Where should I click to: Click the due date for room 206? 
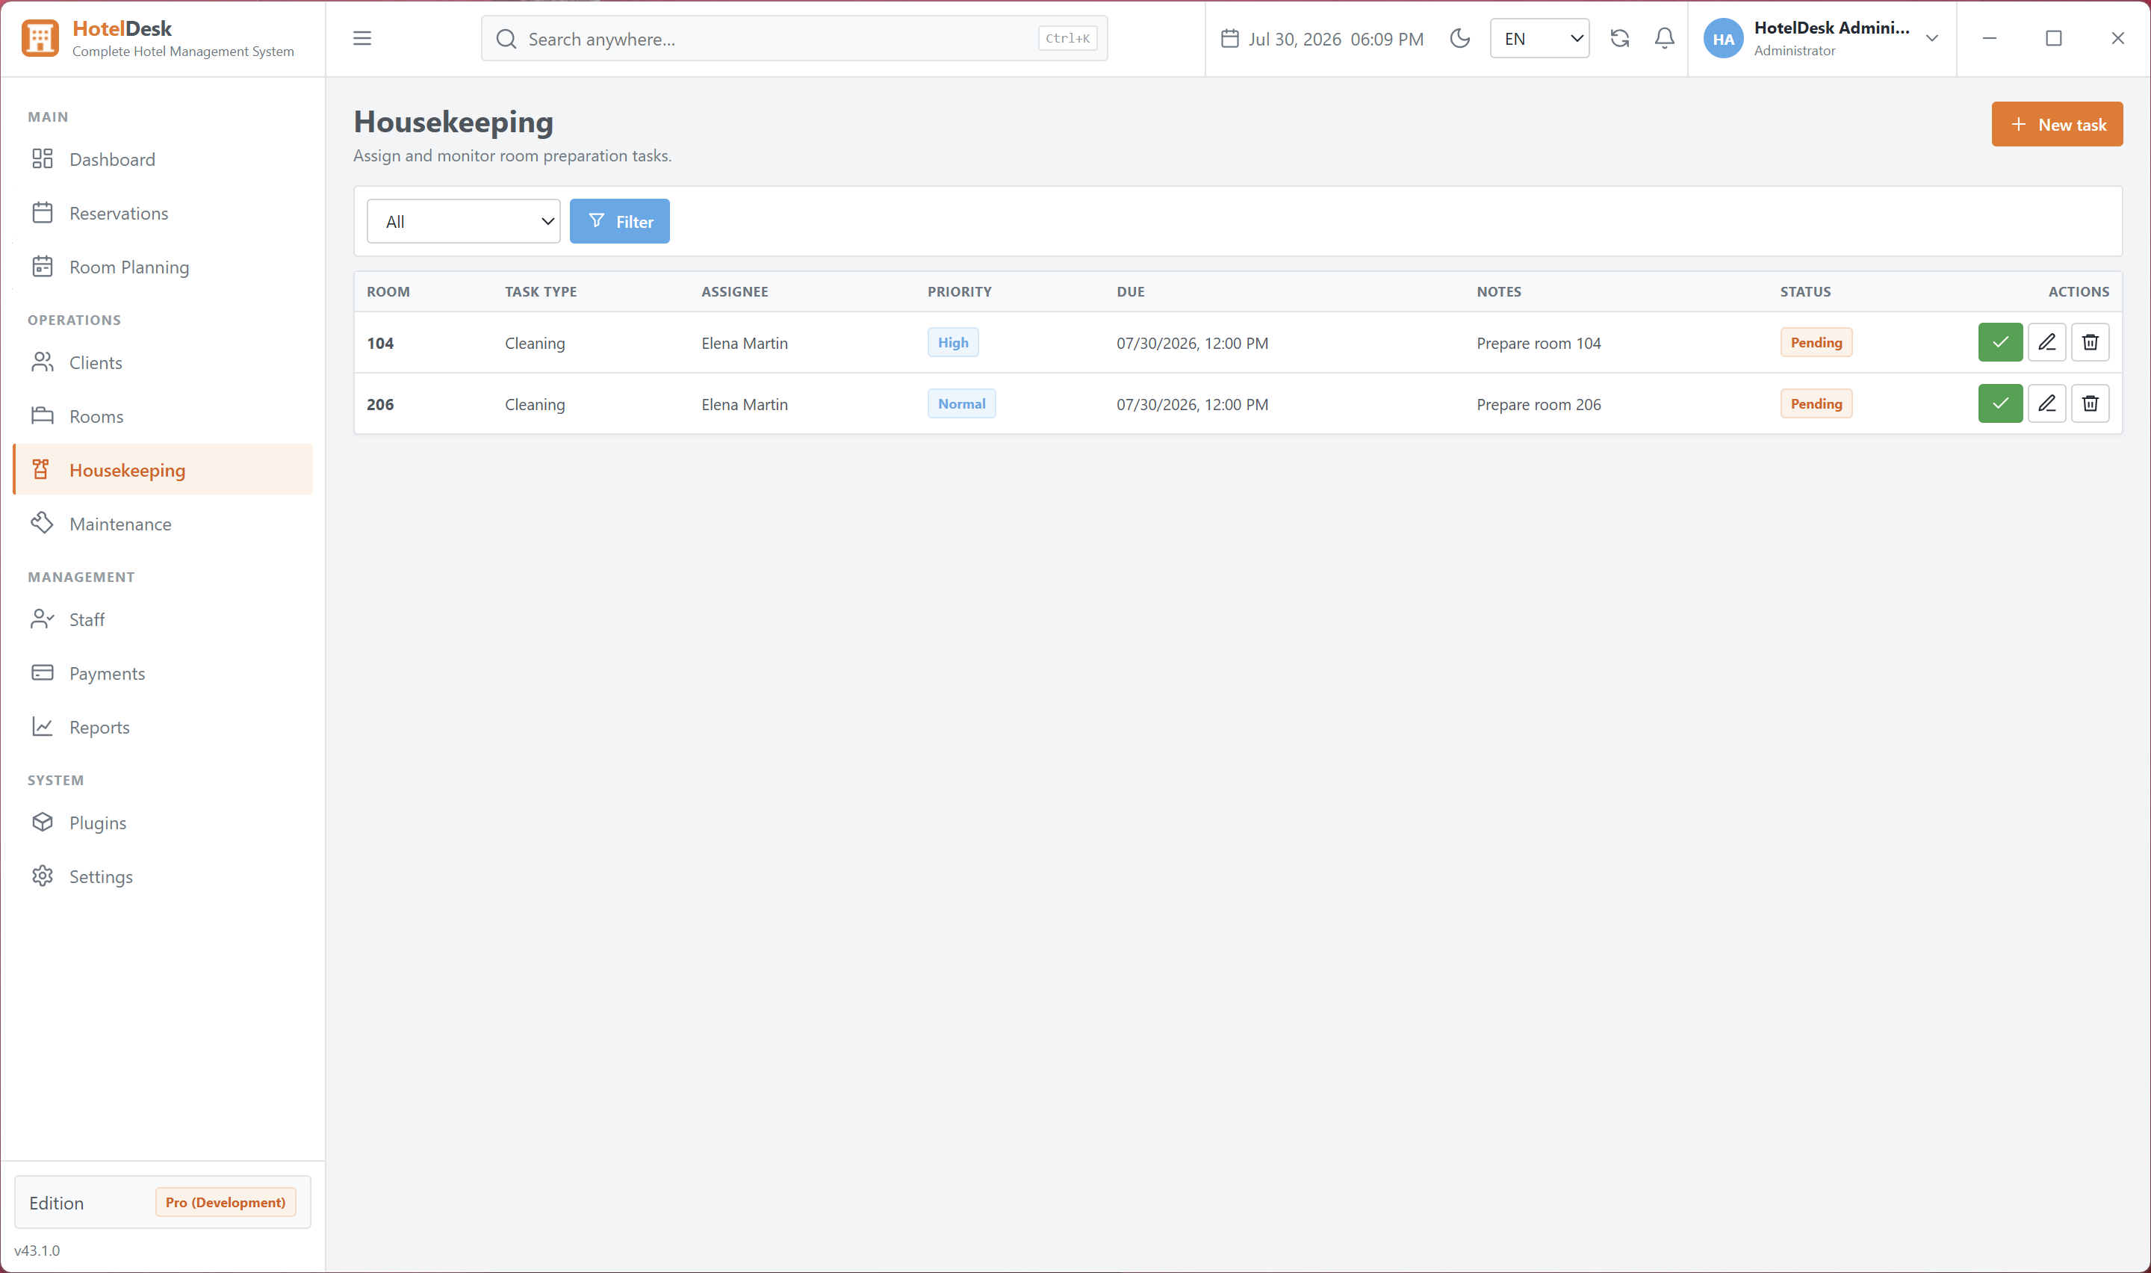pos(1192,404)
